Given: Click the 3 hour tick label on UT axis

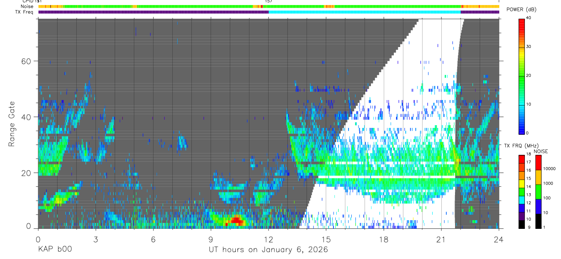Looking at the screenshot, I should (95, 239).
